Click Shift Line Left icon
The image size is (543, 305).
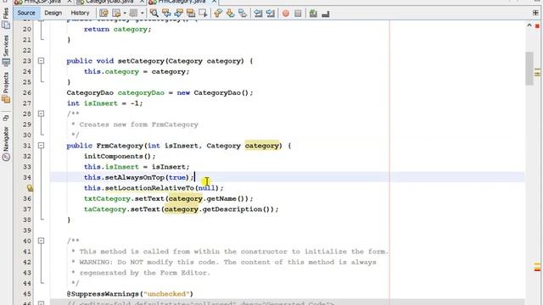point(258,14)
